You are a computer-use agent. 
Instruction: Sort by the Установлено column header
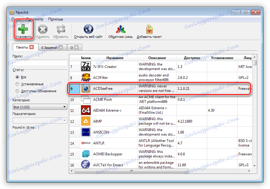coord(222,58)
